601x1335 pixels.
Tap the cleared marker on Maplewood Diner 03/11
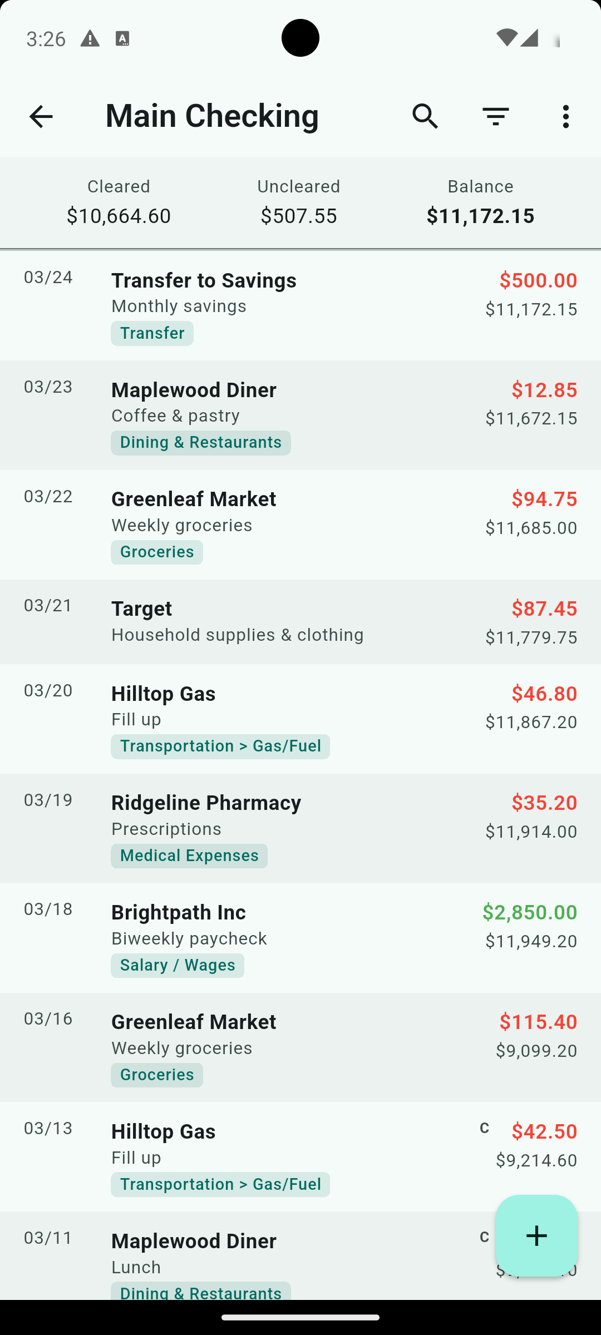pyautogui.click(x=484, y=1237)
